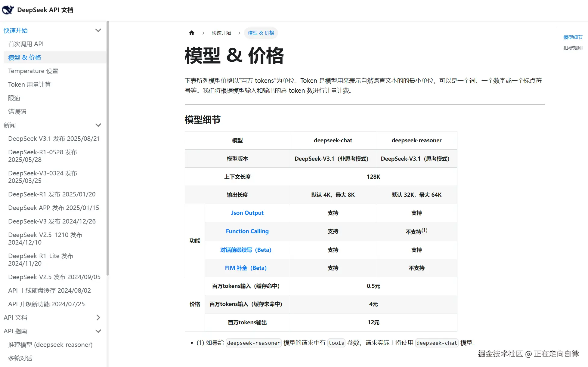Select 模型细节 in right table of contents
588x367 pixels.
point(573,37)
